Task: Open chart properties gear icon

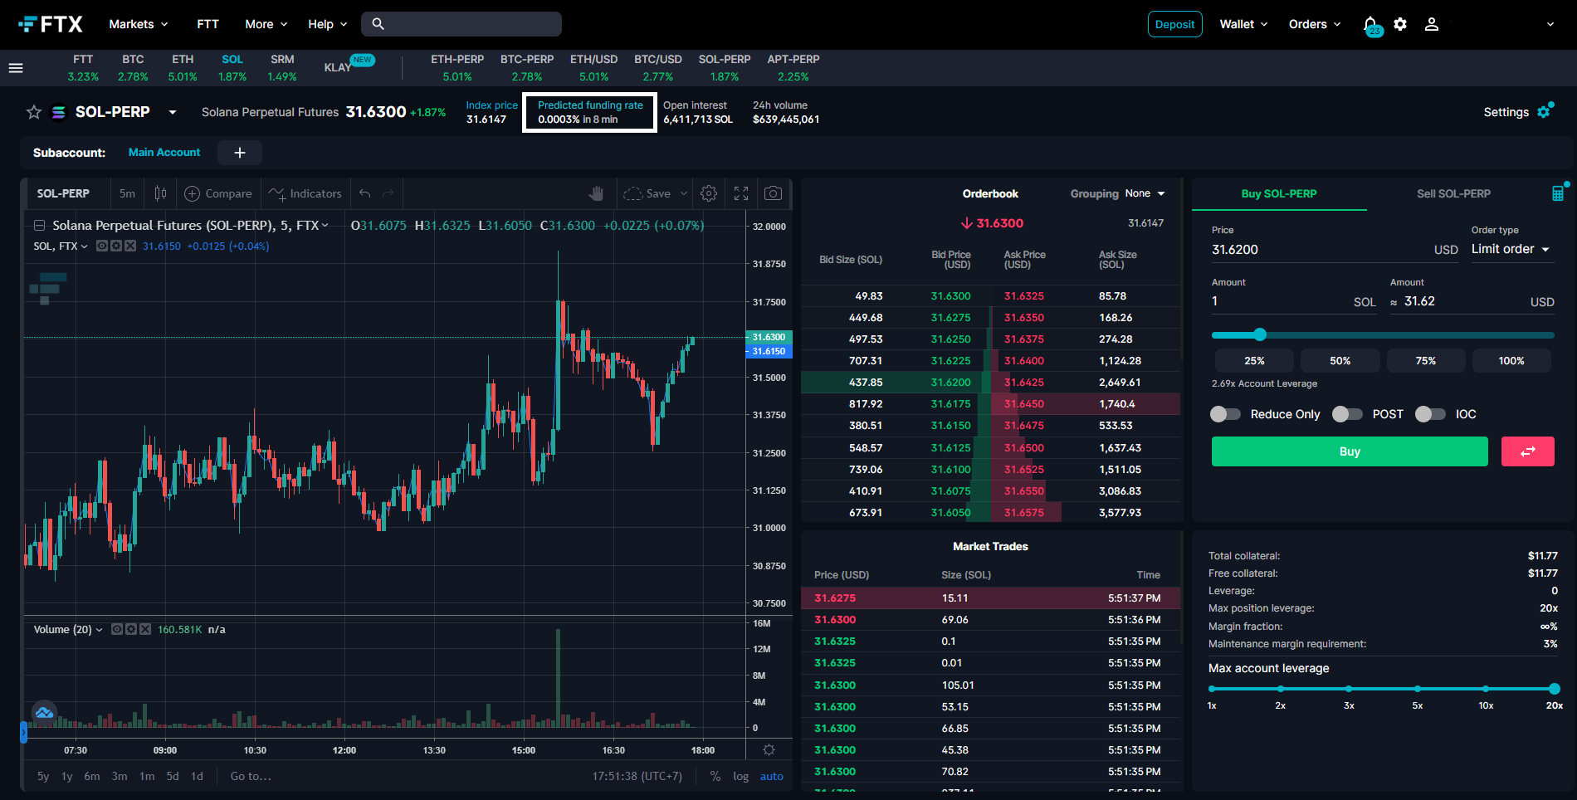Action: tap(709, 193)
